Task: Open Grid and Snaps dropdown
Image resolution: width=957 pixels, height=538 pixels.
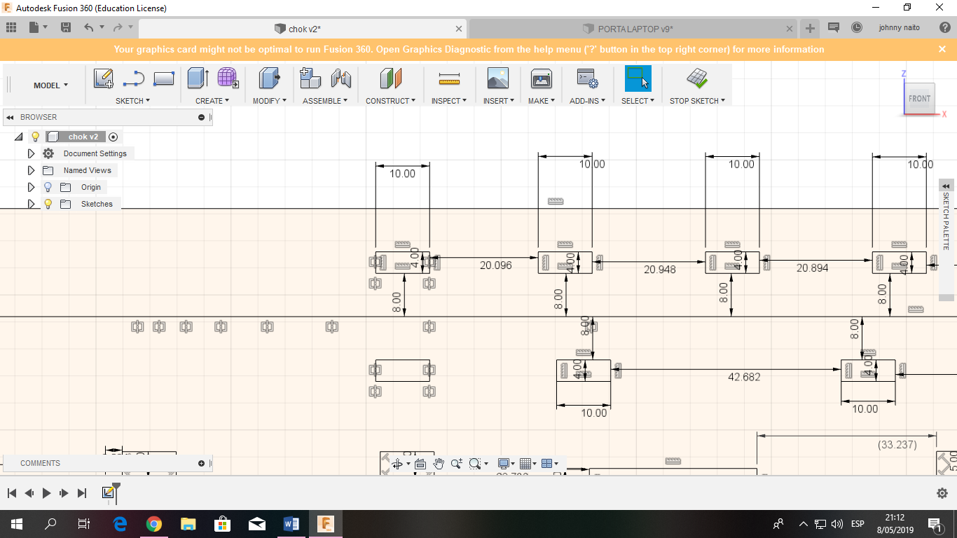Action: 530,464
